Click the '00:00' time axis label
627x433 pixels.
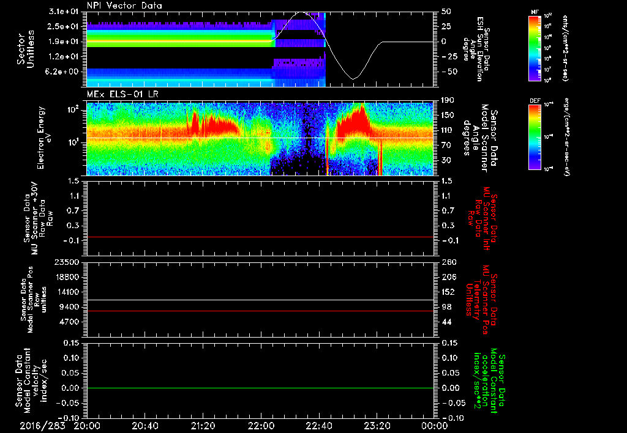coord(434,426)
